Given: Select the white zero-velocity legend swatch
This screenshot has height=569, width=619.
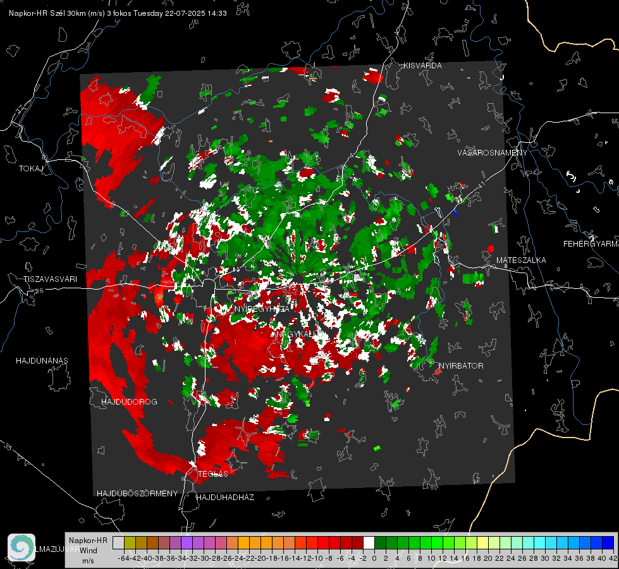Looking at the screenshot, I should tap(369, 543).
